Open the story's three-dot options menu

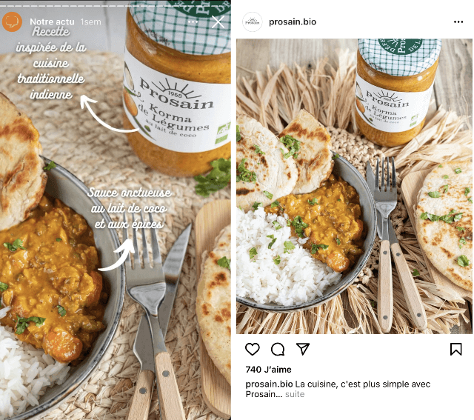pyautogui.click(x=193, y=21)
